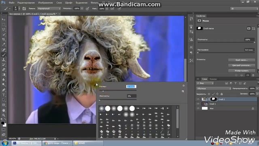The width and height of the screenshot is (259, 146).
Task: Open the brush preset picker dropdown arrow
Action: [19, 9]
